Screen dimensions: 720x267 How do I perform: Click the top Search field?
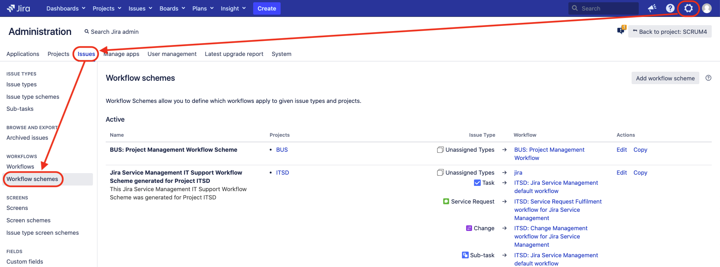603,8
